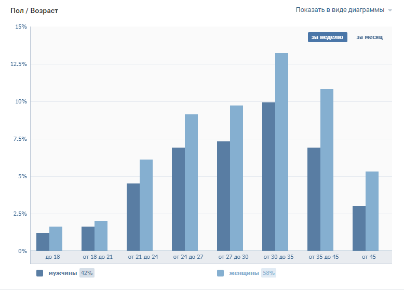Image resolution: width=404 pixels, height=290 pixels.
Task: Click the women's bar for 'от 21 до 24'
Action: pyautogui.click(x=146, y=205)
